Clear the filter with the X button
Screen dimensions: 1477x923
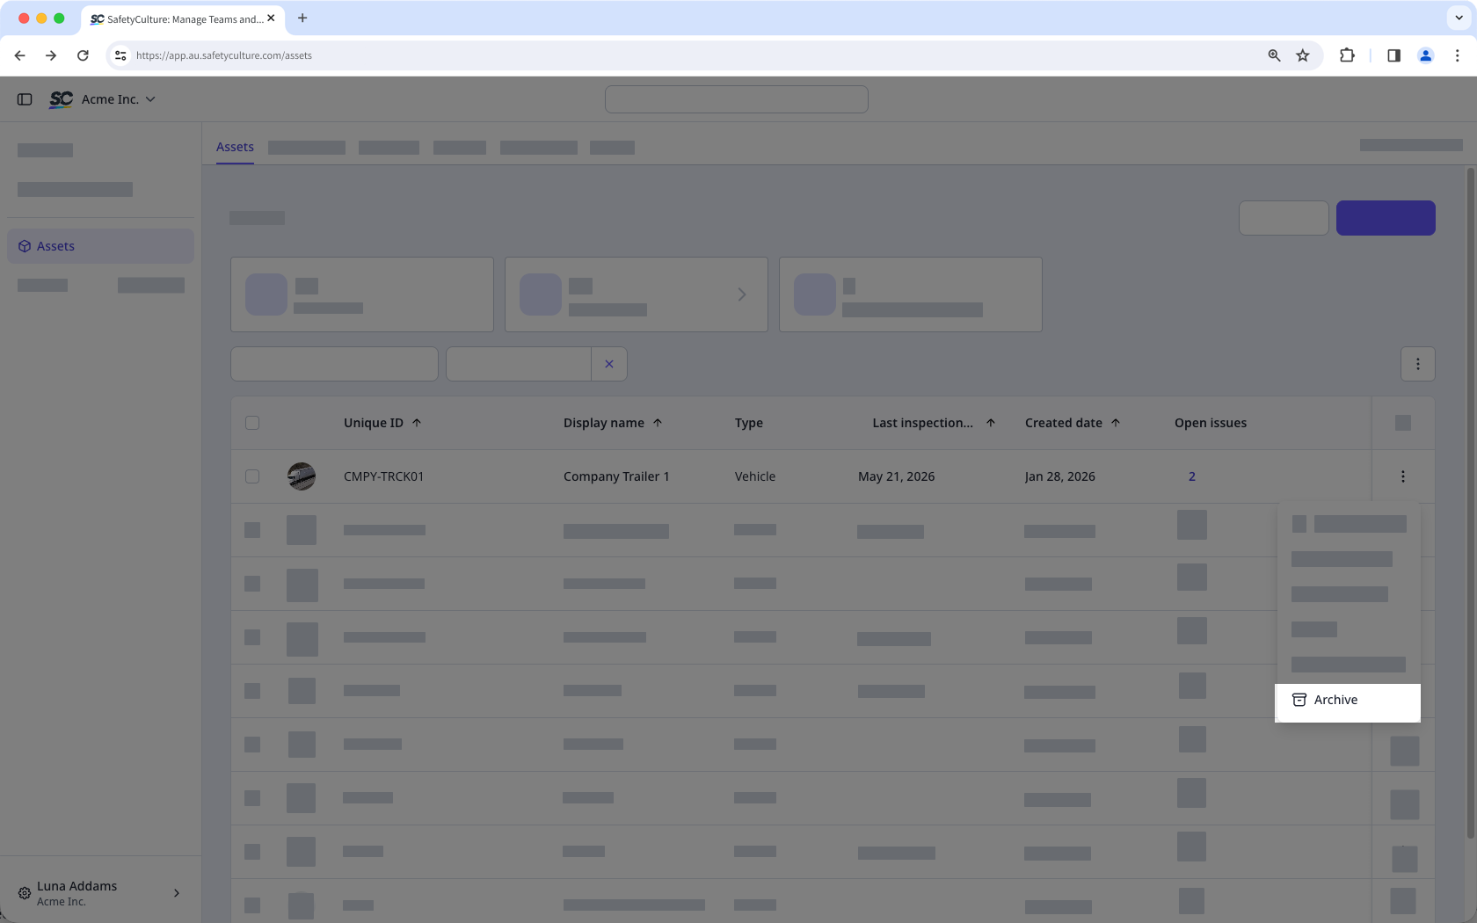click(609, 364)
